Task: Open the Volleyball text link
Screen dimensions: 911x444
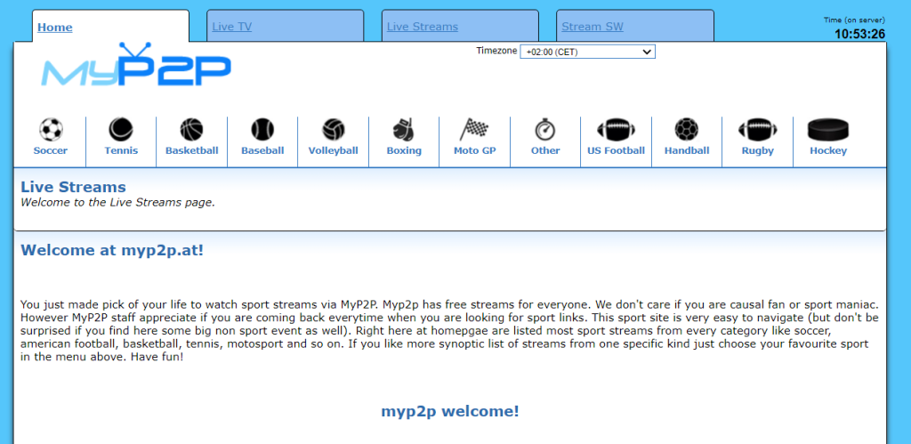Action: coord(334,150)
